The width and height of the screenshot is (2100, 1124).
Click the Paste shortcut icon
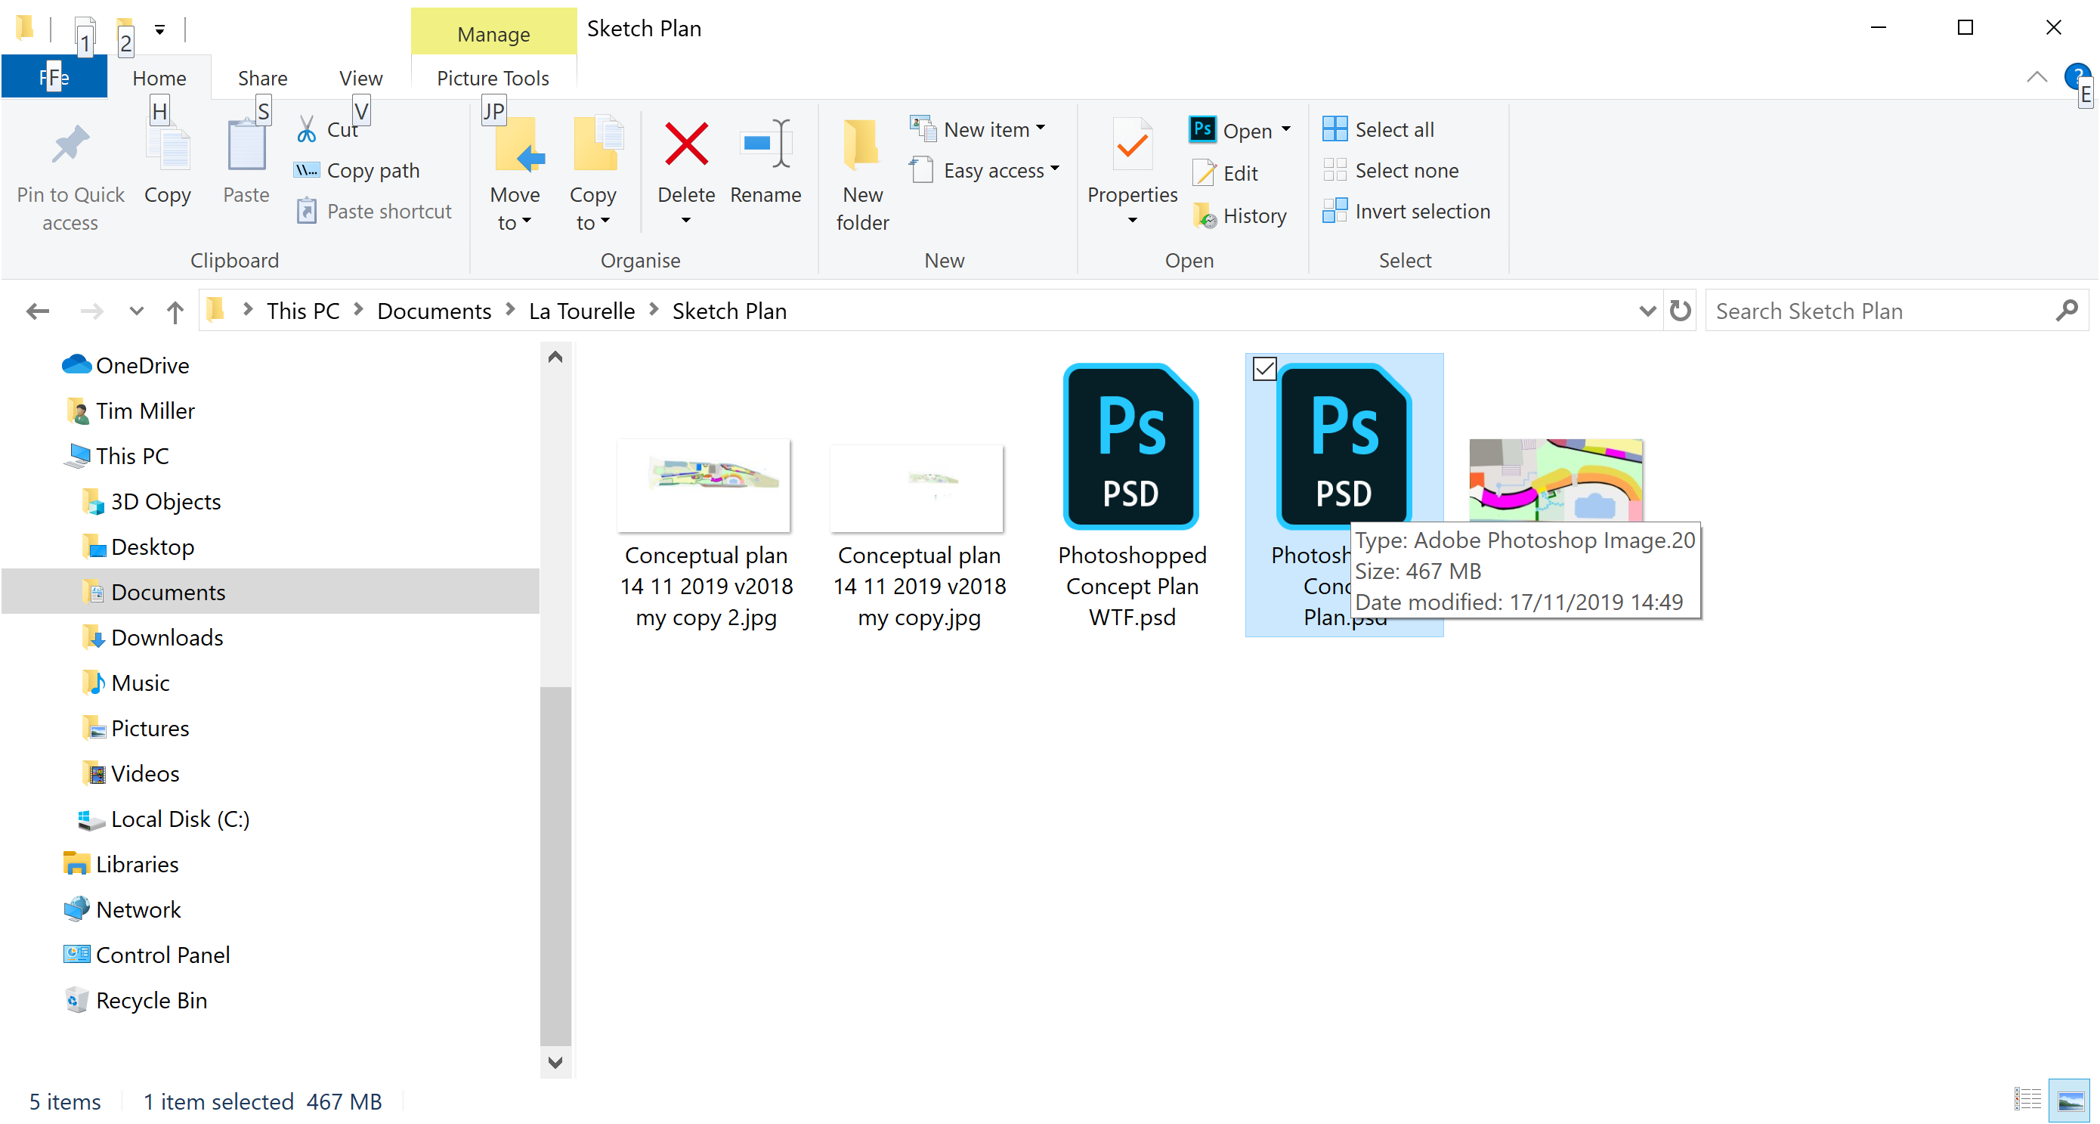pyautogui.click(x=305, y=211)
